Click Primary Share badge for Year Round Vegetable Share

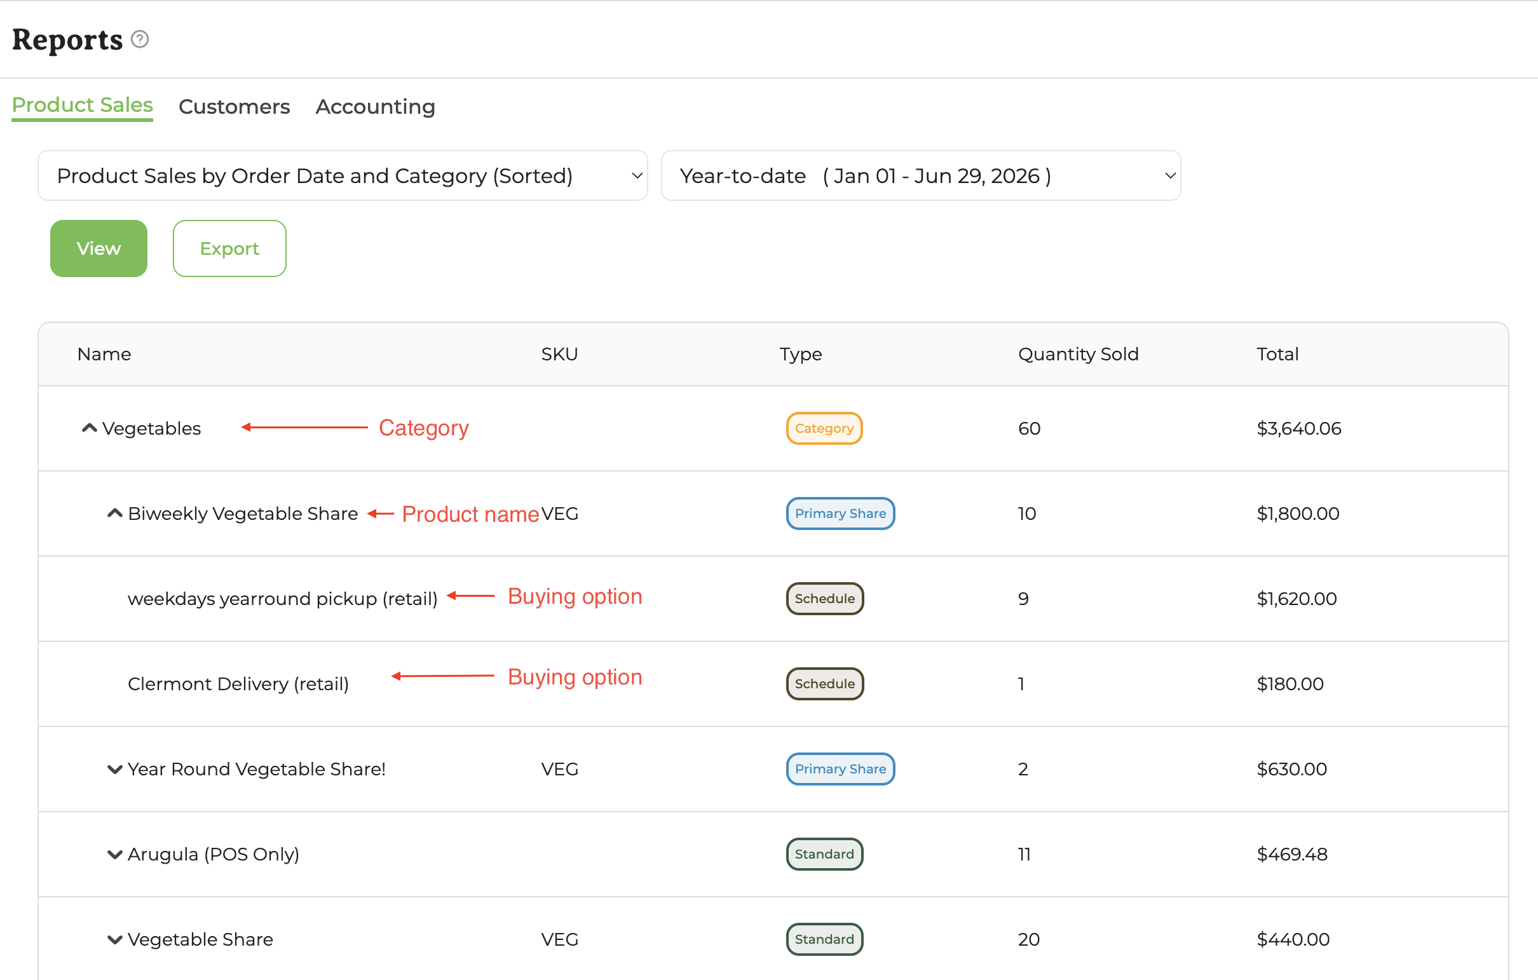click(841, 769)
